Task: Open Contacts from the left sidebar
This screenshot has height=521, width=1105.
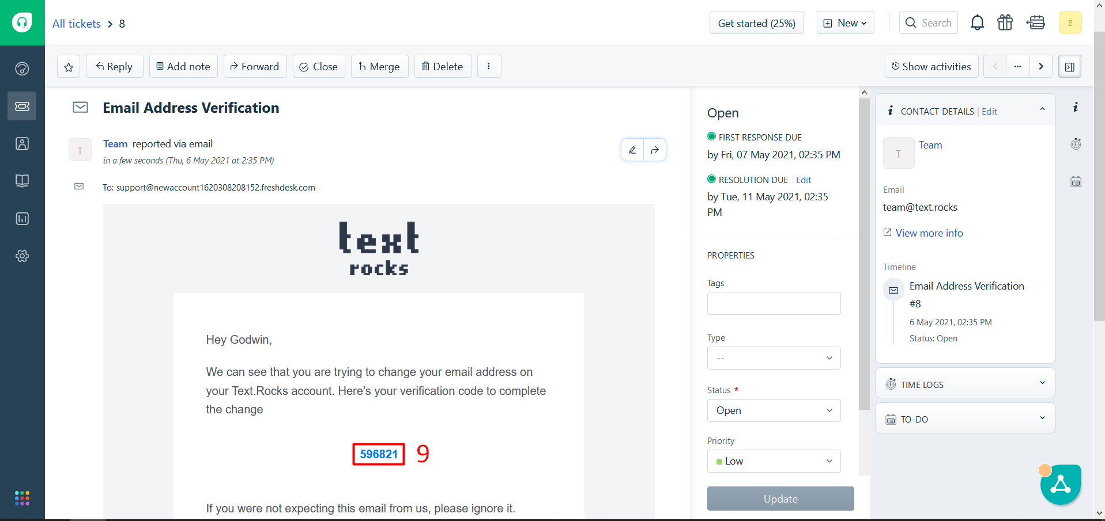Action: click(x=22, y=144)
